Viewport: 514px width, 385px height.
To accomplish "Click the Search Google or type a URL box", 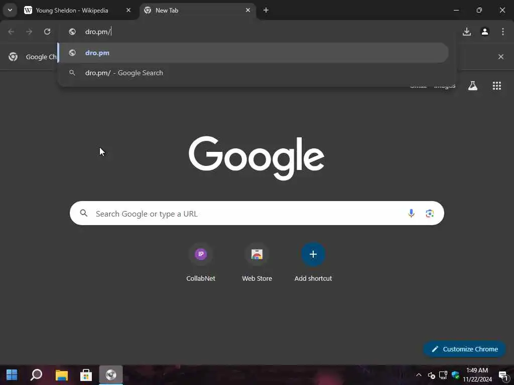I will (x=256, y=213).
